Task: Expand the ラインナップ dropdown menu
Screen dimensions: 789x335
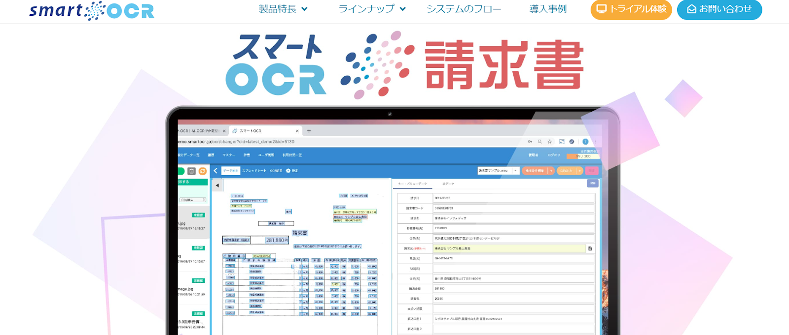Action: [372, 9]
